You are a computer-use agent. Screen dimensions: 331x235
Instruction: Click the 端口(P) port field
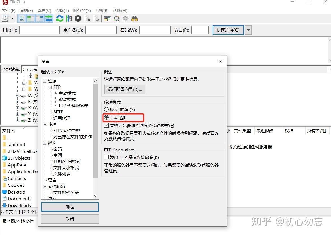[200, 30]
